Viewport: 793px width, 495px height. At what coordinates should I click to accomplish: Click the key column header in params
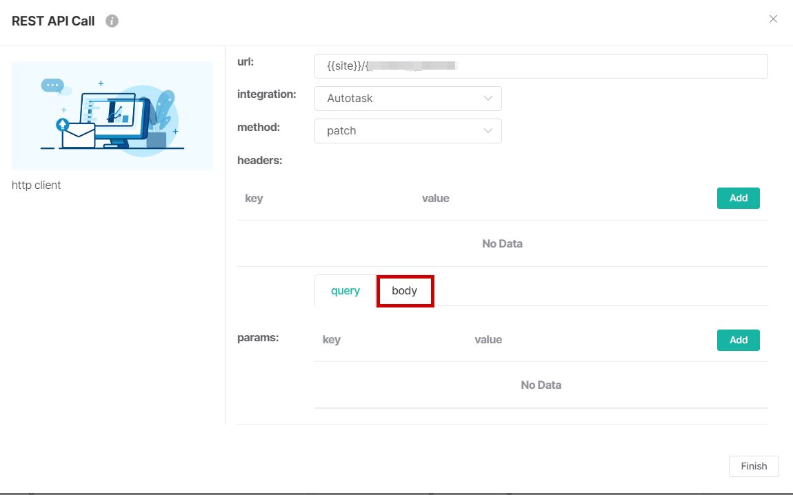(332, 340)
